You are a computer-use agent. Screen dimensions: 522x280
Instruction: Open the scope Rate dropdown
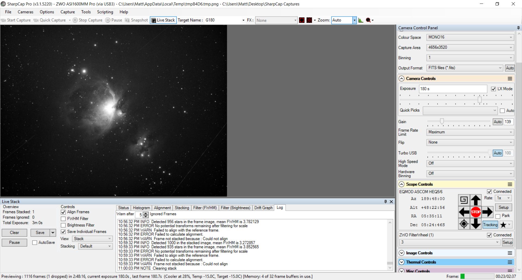tap(503, 198)
